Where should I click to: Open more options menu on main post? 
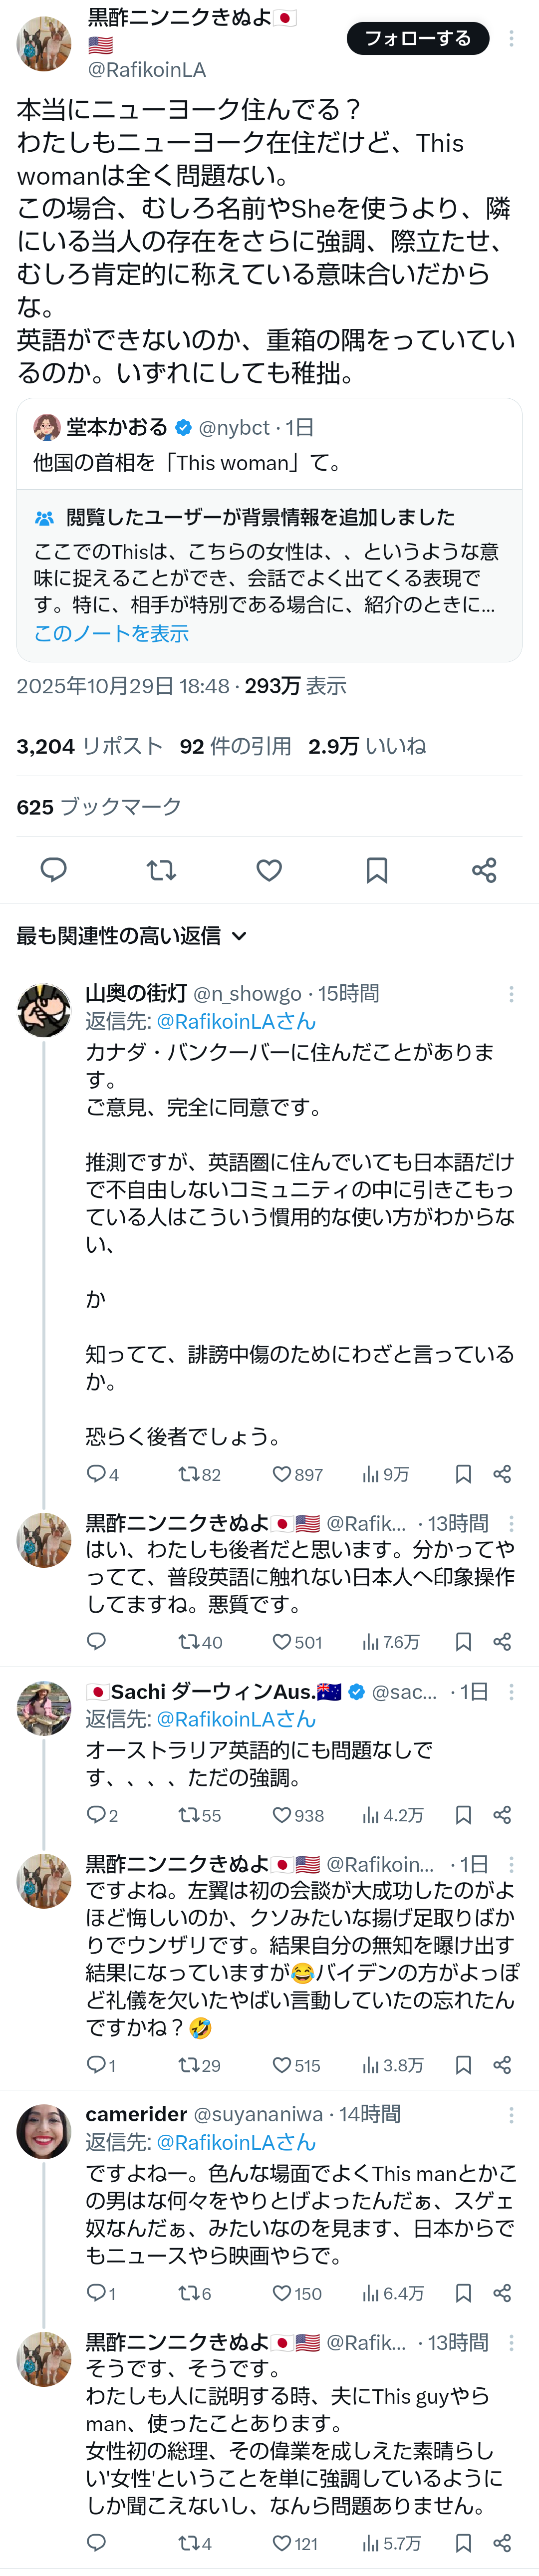point(511,38)
